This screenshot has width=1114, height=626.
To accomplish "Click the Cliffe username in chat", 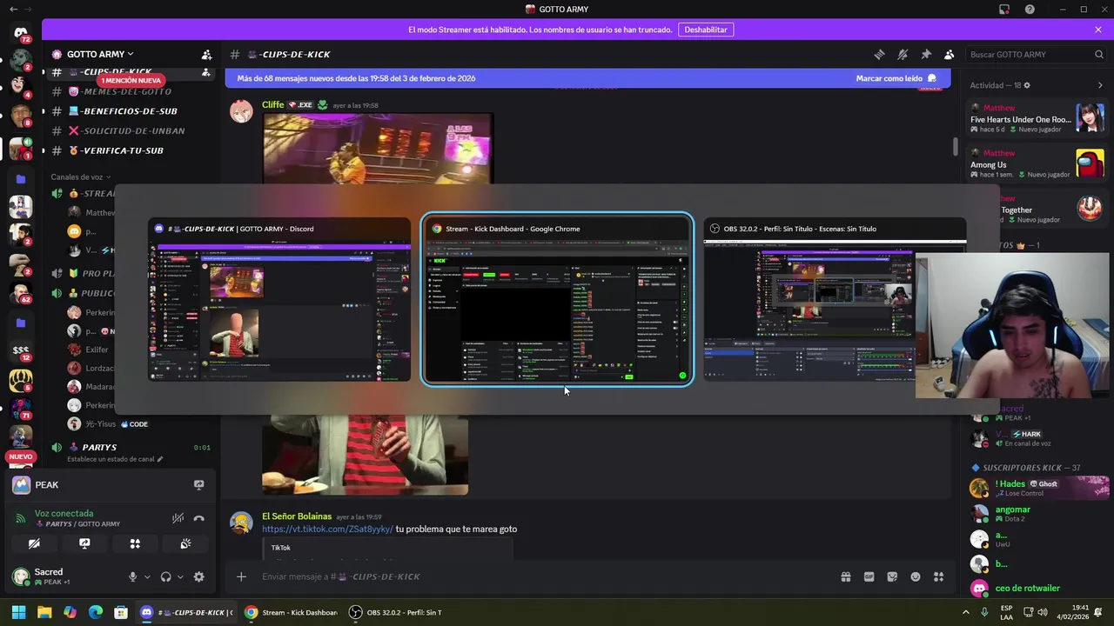I will click(x=273, y=104).
